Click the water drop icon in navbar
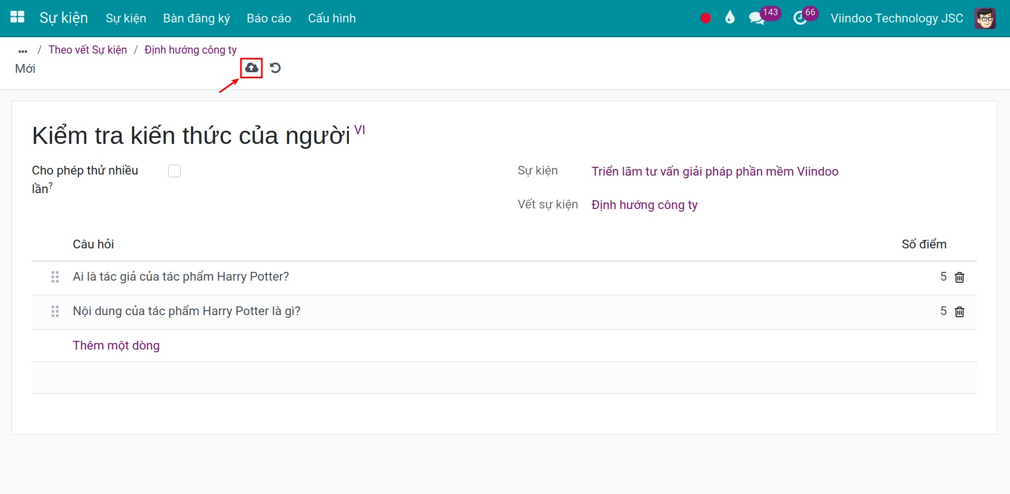The width and height of the screenshot is (1010, 494). (730, 18)
